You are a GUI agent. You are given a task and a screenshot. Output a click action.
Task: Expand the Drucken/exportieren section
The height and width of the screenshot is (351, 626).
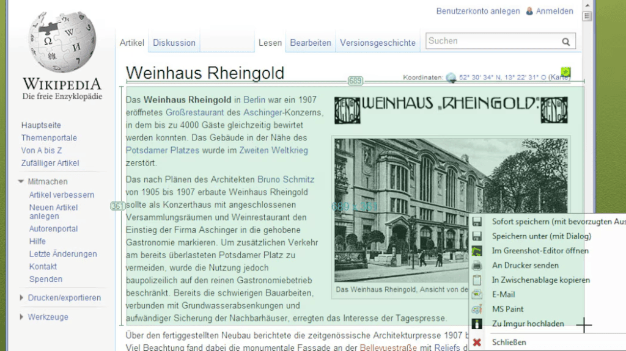21,298
